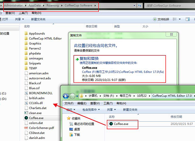Open 查看(V) menu in back window
The width and height of the screenshot is (195, 141).
10,13
